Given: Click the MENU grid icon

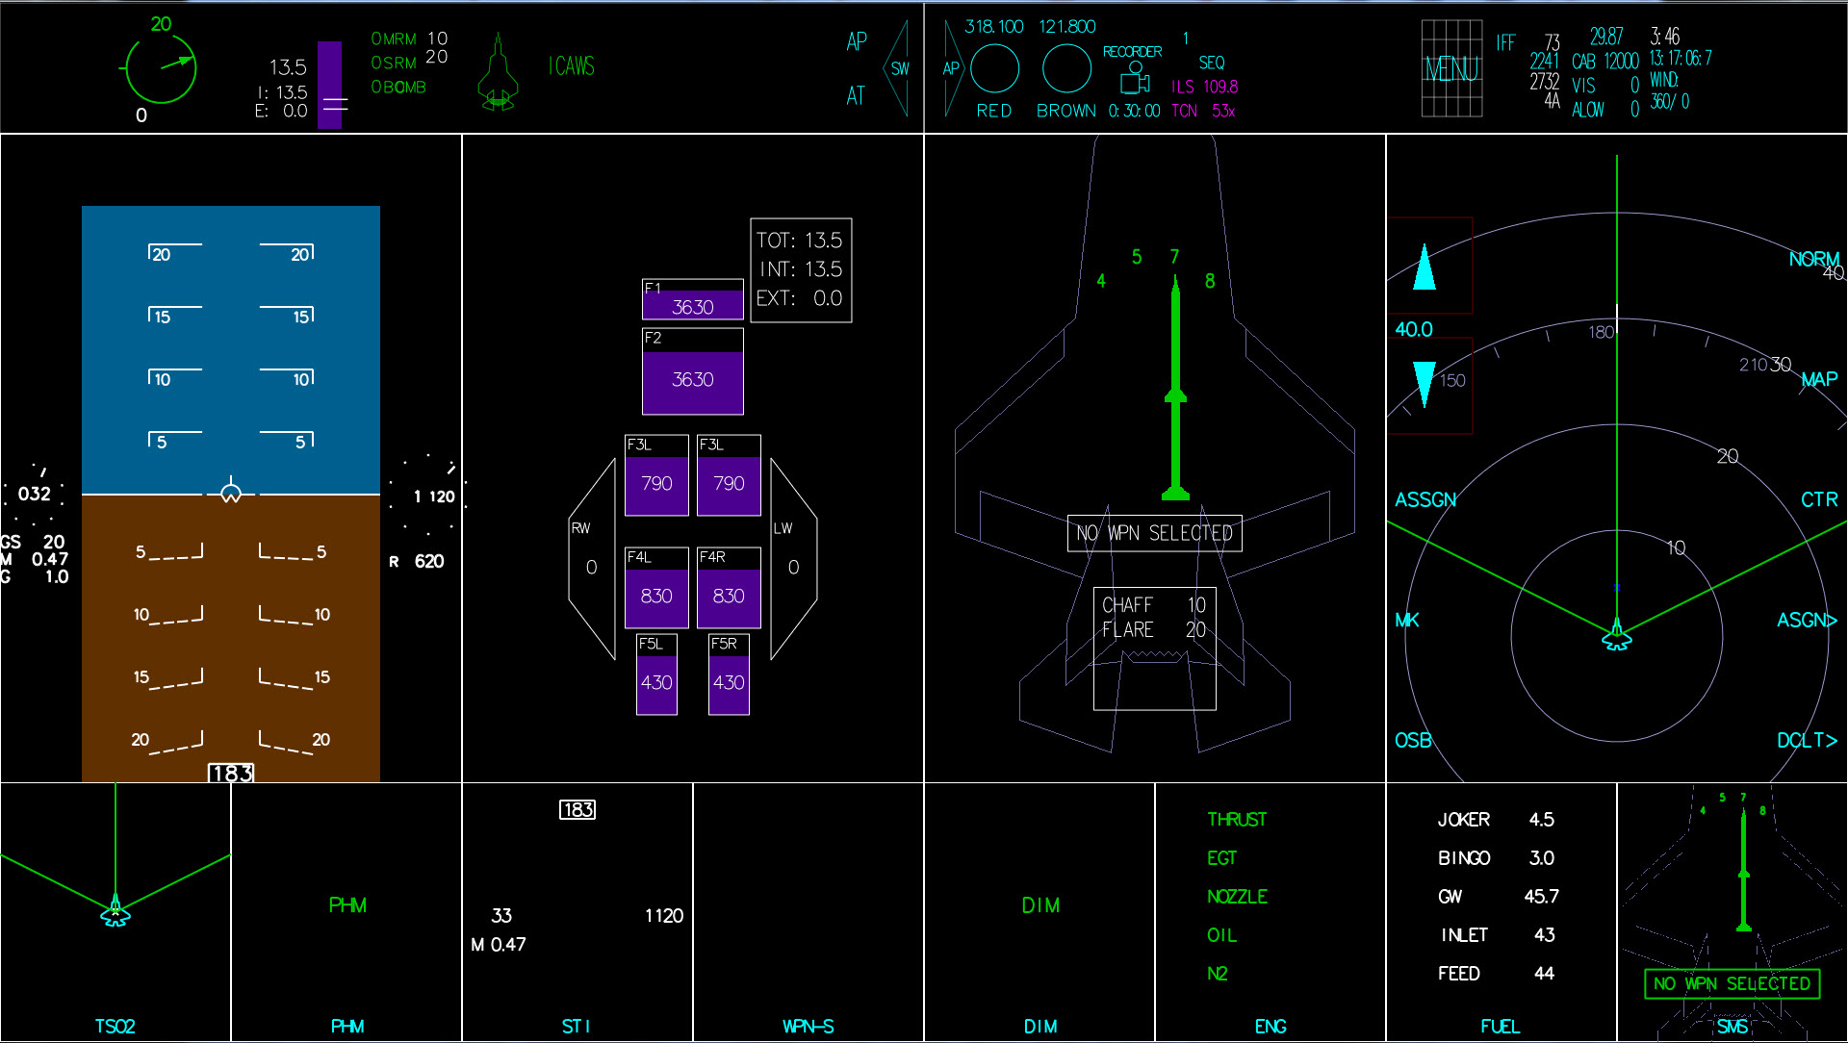Looking at the screenshot, I should [1451, 68].
